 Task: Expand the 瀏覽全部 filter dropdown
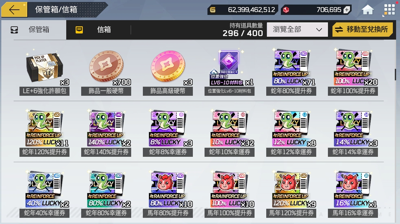point(297,30)
